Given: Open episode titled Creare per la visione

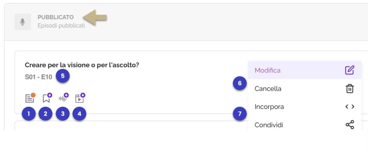Looking at the screenshot, I should pos(82,65).
